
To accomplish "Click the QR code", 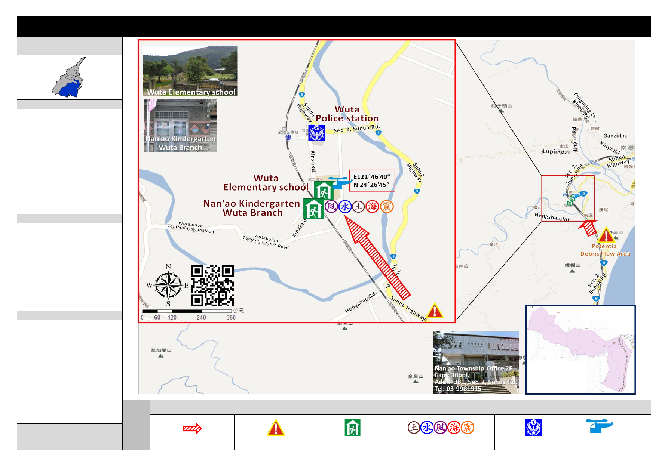I will tap(212, 286).
